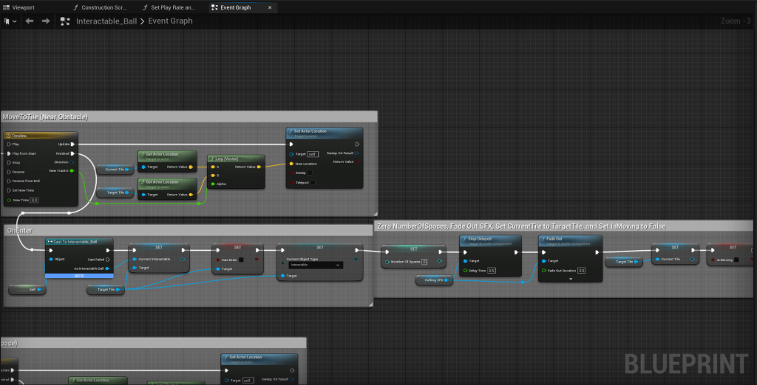Viewport: 757px width, 385px height.
Task: Click the forward navigation arrow
Action: pyautogui.click(x=46, y=21)
